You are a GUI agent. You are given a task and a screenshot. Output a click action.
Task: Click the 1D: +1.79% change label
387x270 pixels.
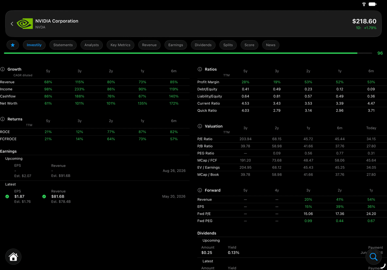(x=366, y=28)
